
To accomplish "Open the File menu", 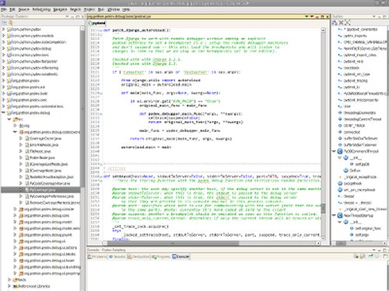I will tap(4, 9).
